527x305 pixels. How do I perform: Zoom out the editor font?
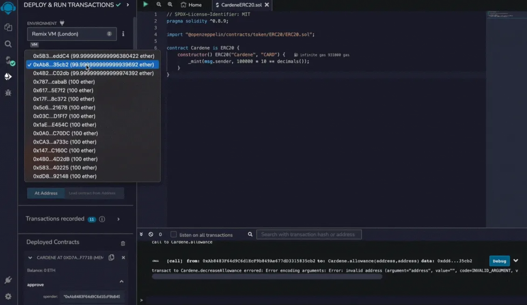coord(159,5)
